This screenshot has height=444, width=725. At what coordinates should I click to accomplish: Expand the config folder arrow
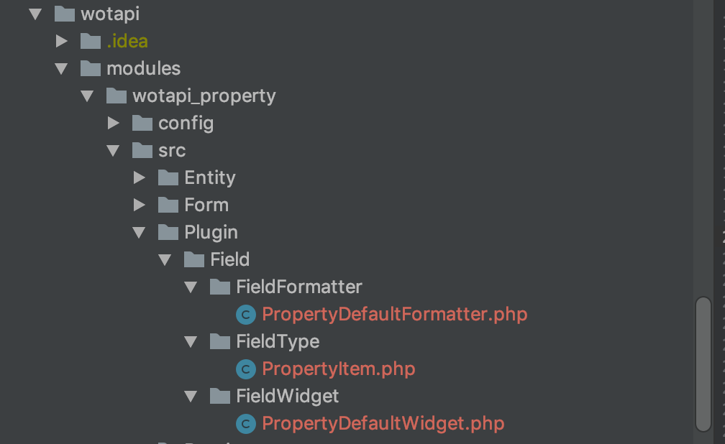114,123
